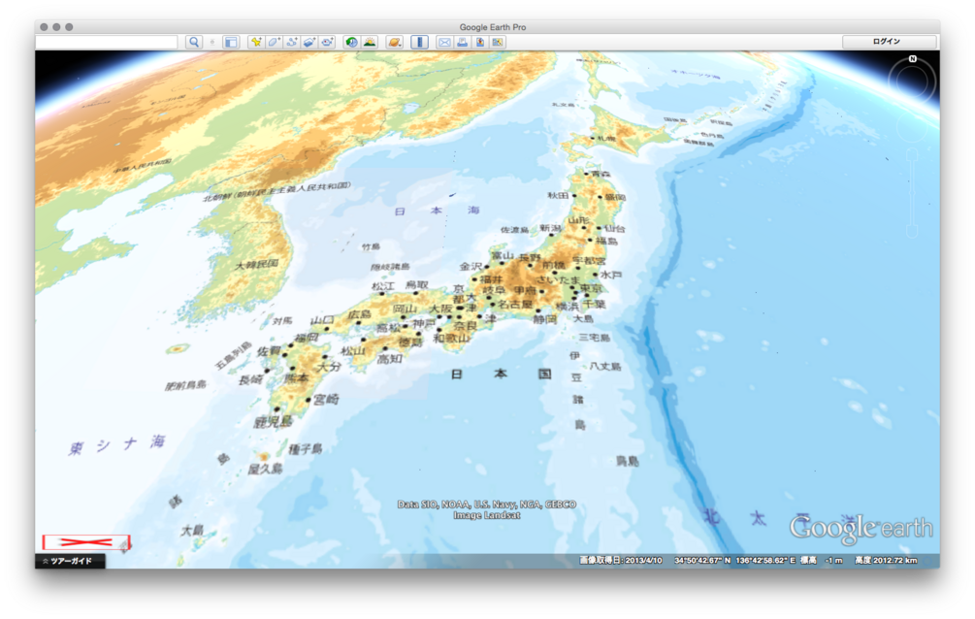Click the 静岡 city label

pos(544,319)
